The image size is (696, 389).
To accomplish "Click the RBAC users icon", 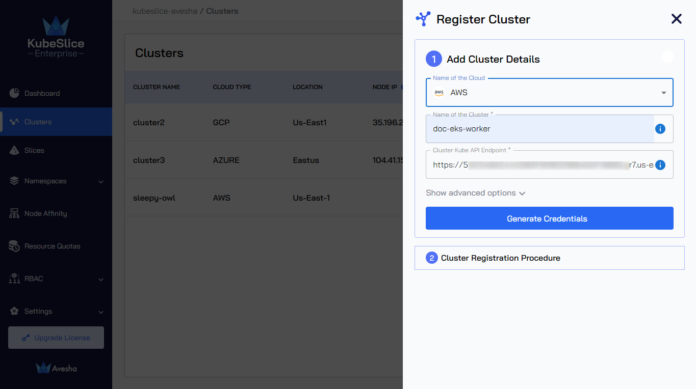I will pos(14,279).
